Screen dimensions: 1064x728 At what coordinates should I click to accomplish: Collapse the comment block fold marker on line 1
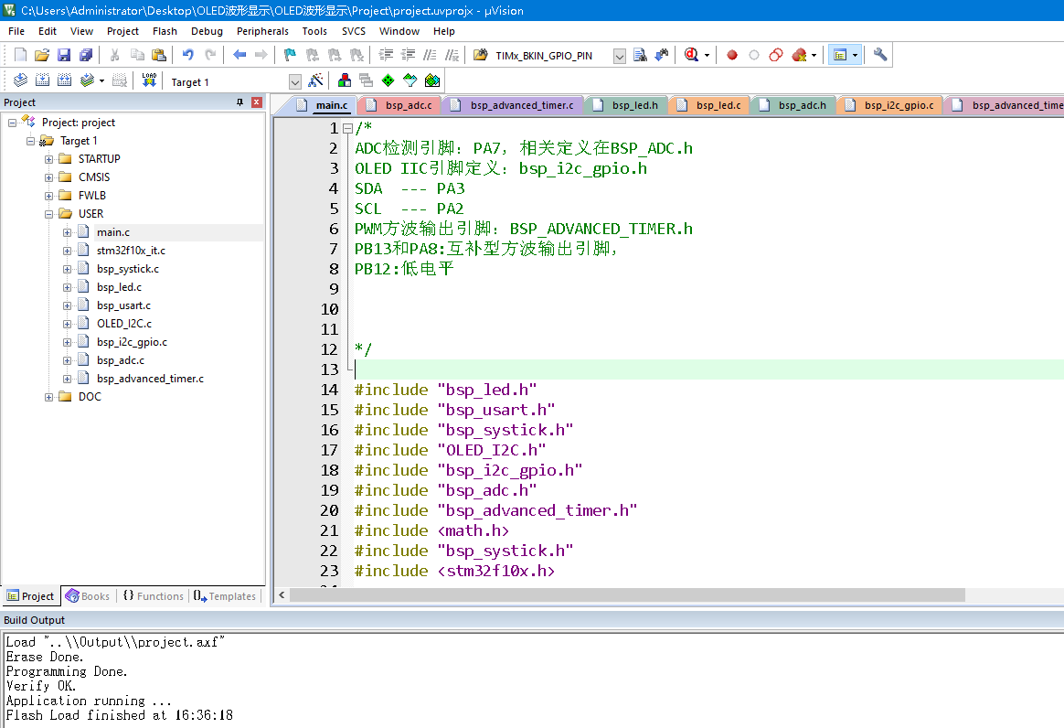tap(347, 128)
